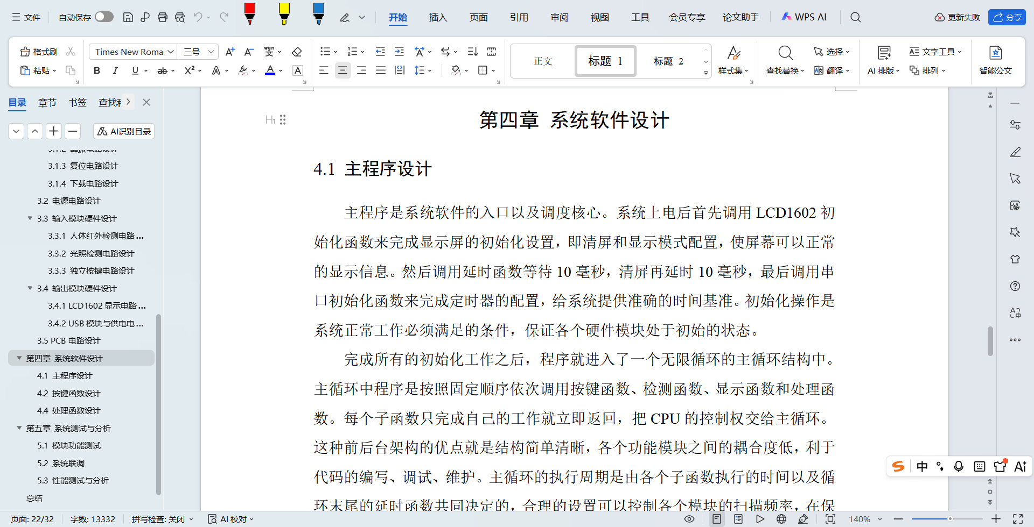Click zoom slider handle in status bar
This screenshot has width=1034, height=527.
950,519
